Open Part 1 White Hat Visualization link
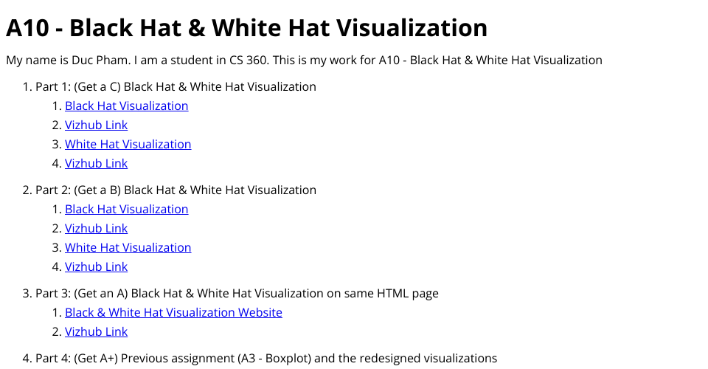This screenshot has height=369, width=708. [x=128, y=144]
